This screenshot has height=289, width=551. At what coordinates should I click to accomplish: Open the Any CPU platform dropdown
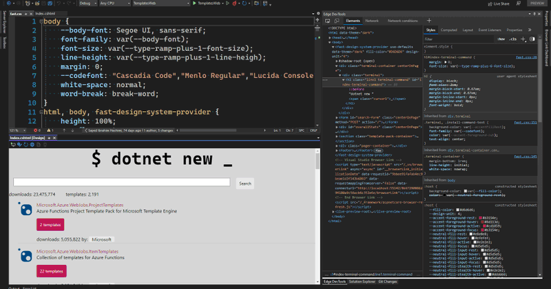(x=114, y=3)
